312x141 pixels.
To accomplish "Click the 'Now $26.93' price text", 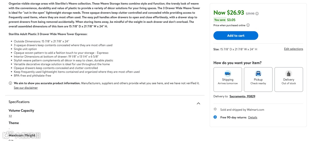I will tap(229, 13).
